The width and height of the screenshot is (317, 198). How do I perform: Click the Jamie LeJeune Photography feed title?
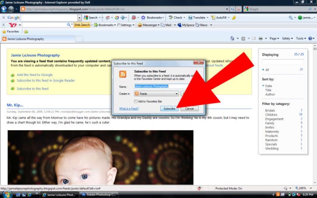[x=35, y=55]
